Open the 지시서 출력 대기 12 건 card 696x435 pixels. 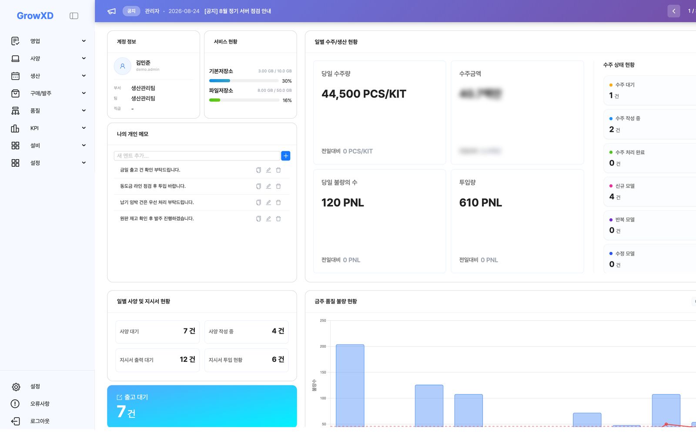[x=157, y=360]
